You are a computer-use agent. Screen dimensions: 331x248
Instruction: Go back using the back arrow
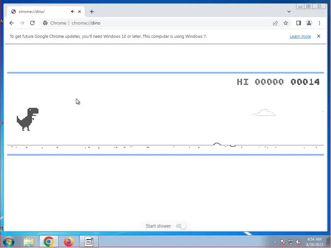point(12,23)
